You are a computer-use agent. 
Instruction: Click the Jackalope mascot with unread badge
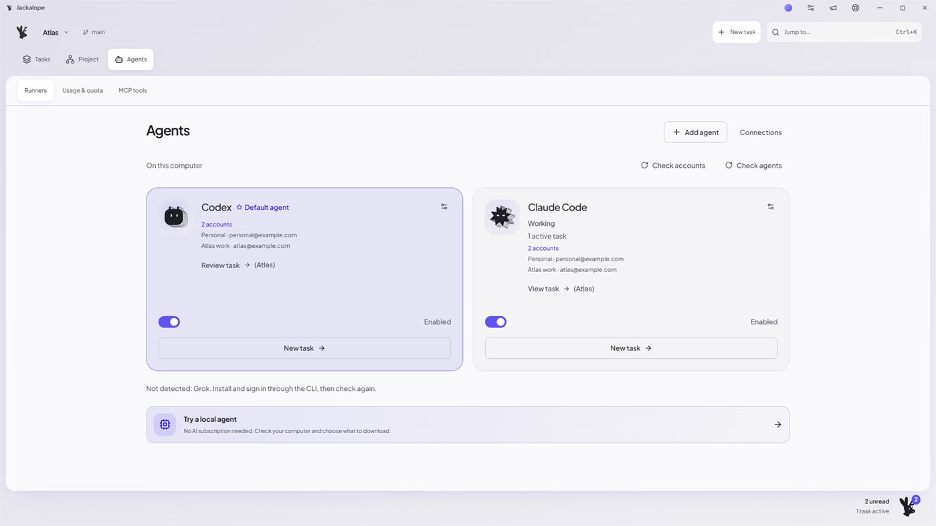click(x=909, y=505)
